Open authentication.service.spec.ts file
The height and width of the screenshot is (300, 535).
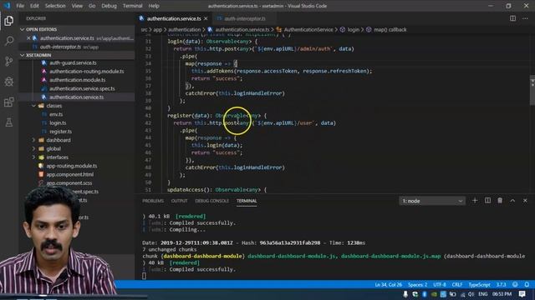82,88
